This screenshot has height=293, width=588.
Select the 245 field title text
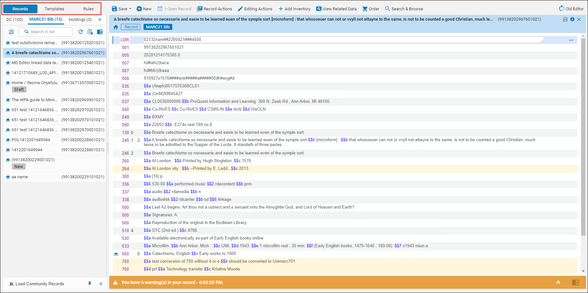click(339, 142)
